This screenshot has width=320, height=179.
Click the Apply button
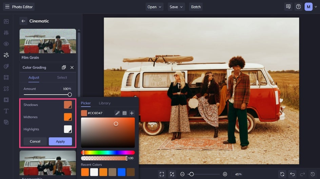[60, 141]
